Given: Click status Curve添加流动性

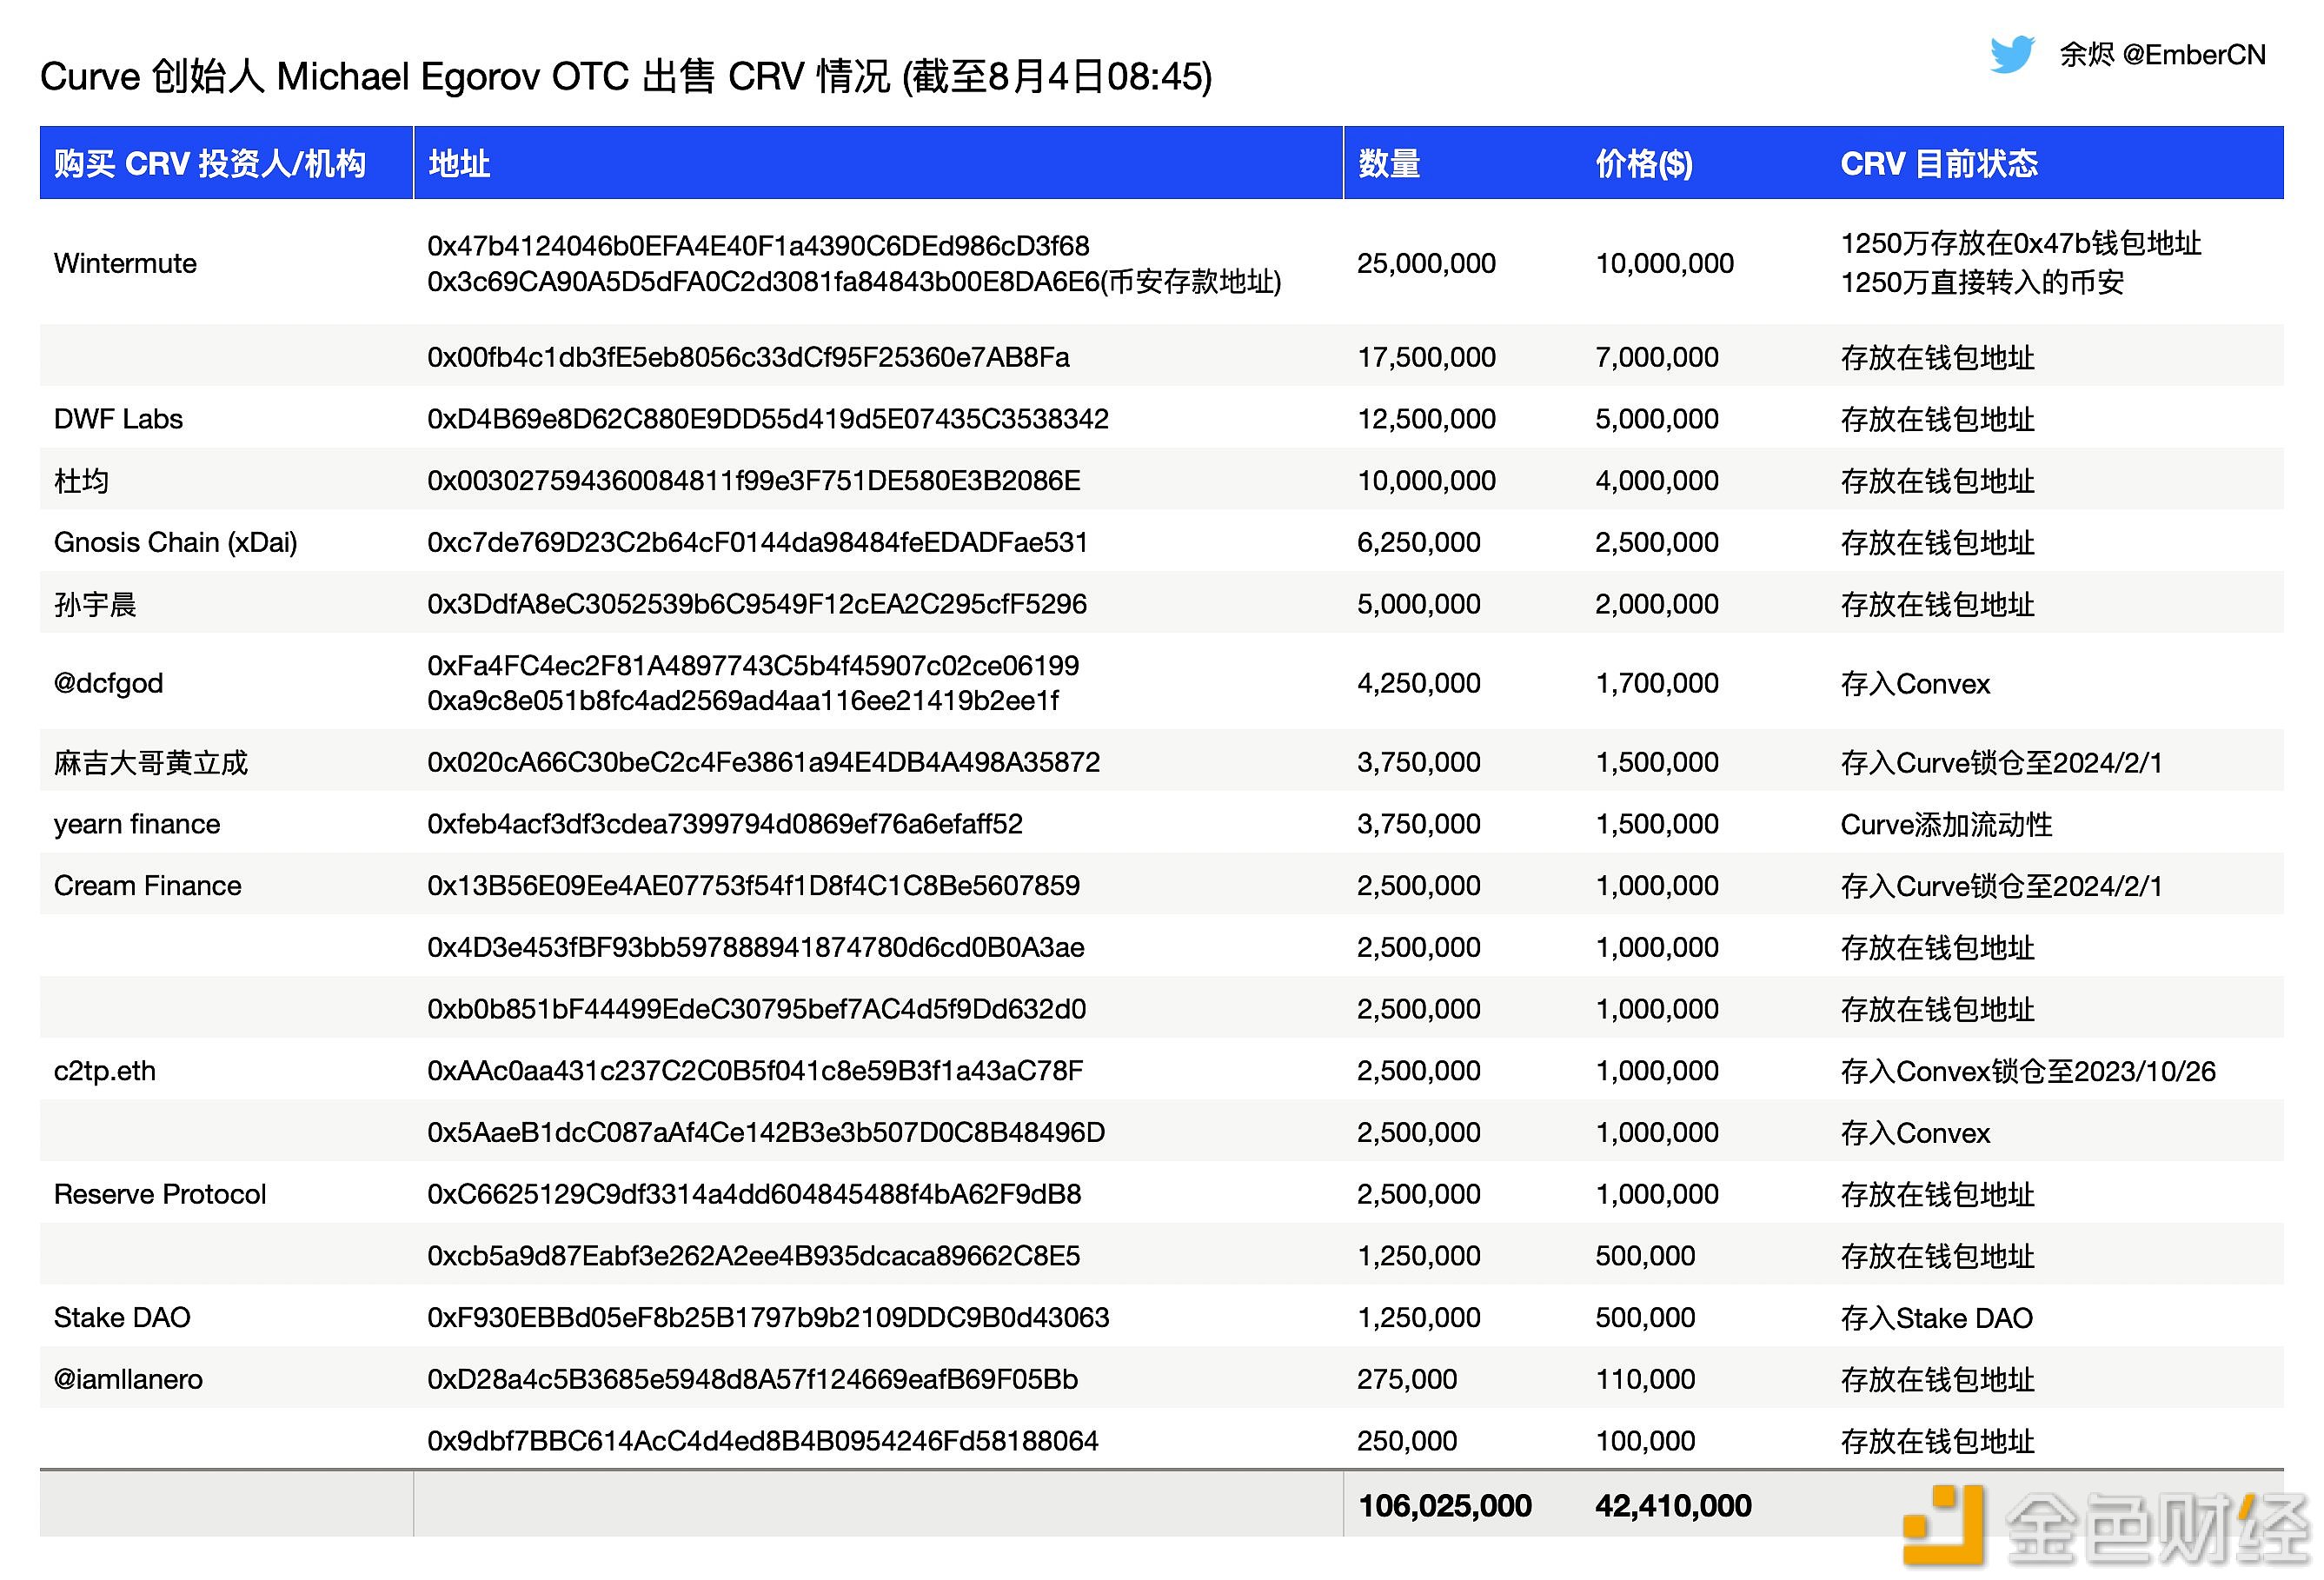Looking at the screenshot, I should coord(1946,825).
